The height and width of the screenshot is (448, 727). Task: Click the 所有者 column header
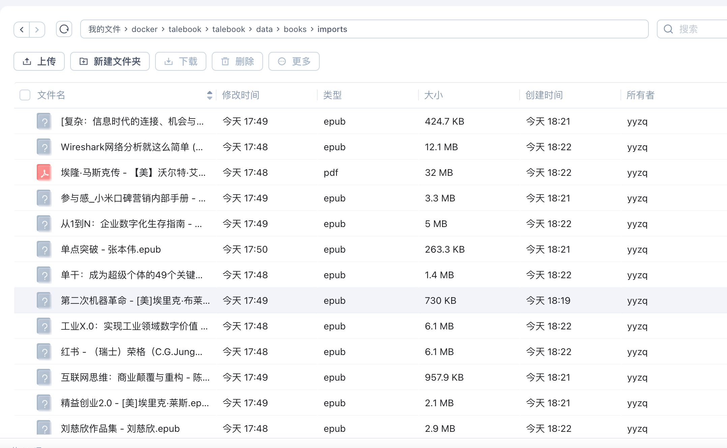click(x=641, y=95)
